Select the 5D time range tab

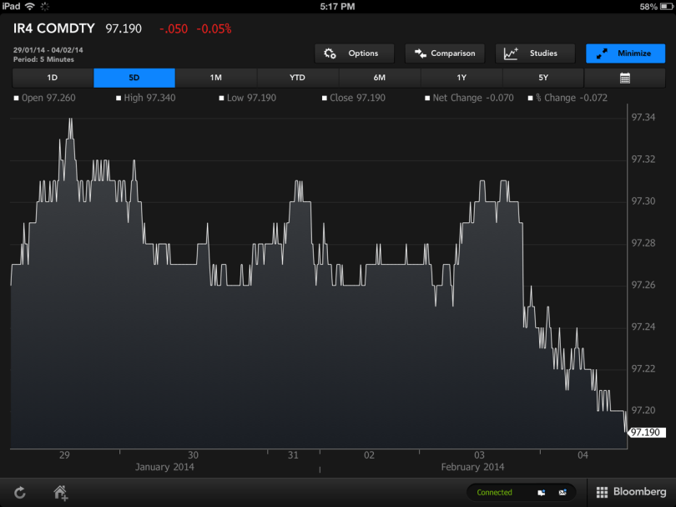click(x=134, y=78)
